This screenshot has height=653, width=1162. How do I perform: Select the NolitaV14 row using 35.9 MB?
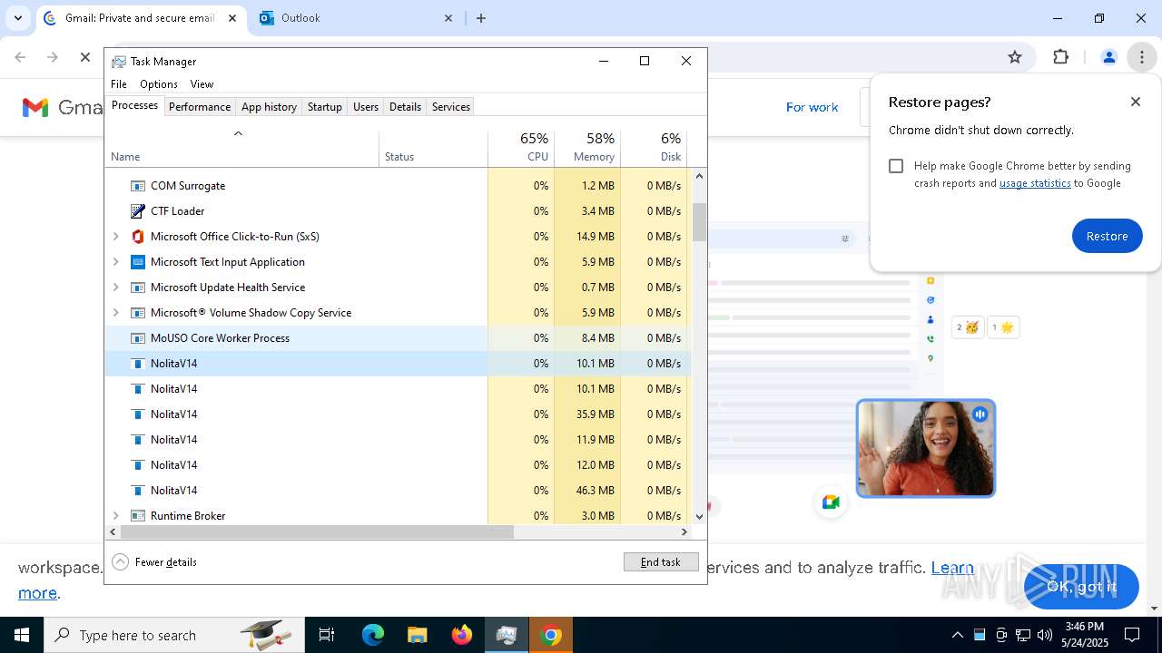398,414
